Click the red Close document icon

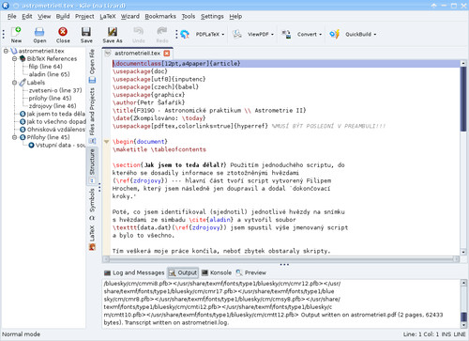click(x=63, y=32)
